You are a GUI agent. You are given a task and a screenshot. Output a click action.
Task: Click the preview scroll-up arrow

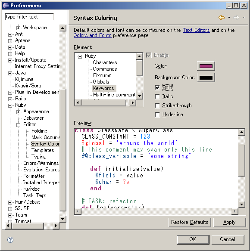(x=241, y=132)
